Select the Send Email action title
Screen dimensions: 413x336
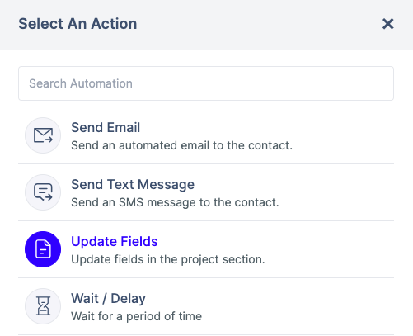point(106,127)
